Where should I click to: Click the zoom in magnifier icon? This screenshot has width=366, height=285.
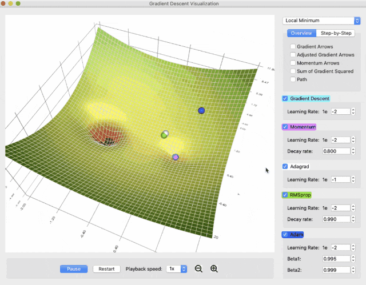coord(214,268)
